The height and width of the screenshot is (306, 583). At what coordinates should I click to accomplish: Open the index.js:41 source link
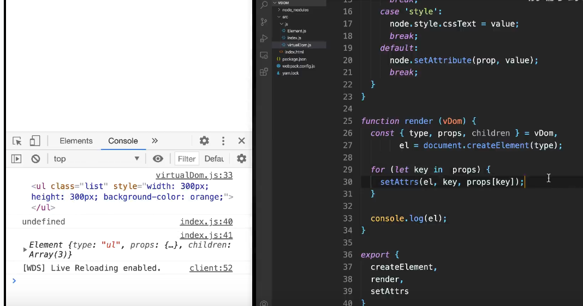click(206, 236)
